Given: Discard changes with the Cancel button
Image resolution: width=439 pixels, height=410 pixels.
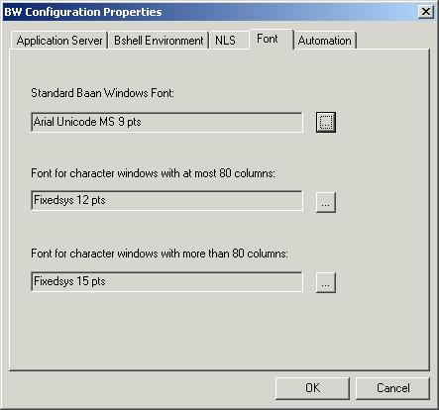Looking at the screenshot, I should coord(392,388).
